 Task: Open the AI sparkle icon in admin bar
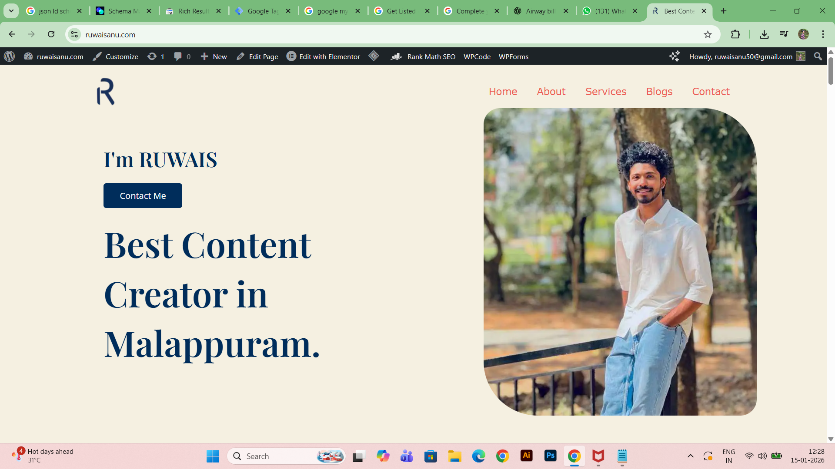coord(674,56)
